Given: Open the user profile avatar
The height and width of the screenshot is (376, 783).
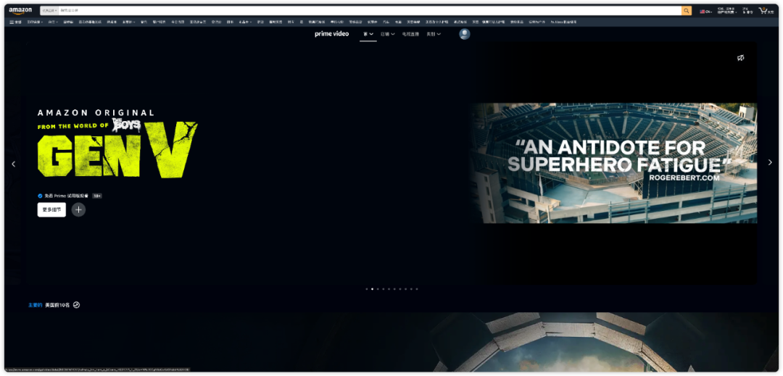Looking at the screenshot, I should tap(465, 34).
